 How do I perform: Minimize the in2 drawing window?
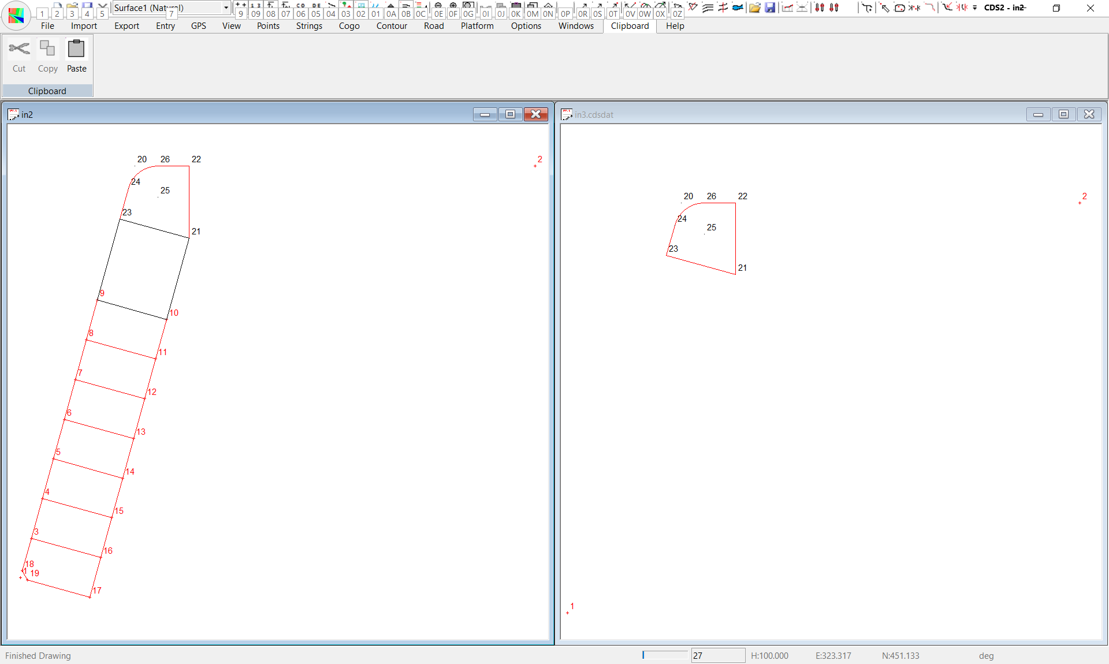485,114
